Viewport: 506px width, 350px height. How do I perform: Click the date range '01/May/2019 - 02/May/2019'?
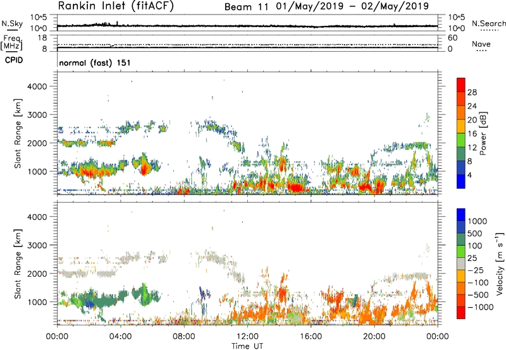pos(352,6)
